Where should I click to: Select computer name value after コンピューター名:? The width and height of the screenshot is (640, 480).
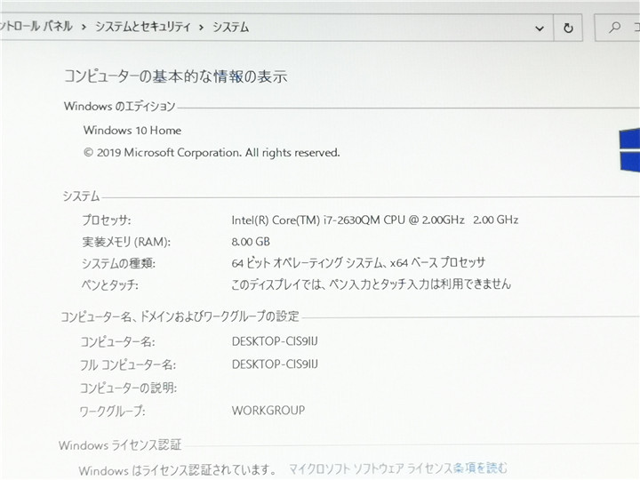coord(275,341)
